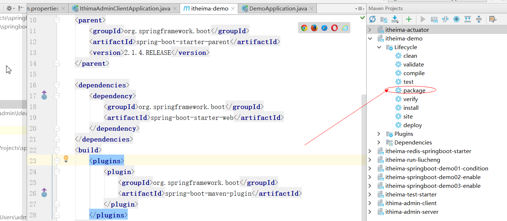Toggle Skip Tests Mode lightning icon
The width and height of the screenshot is (507, 221).
[x=456, y=19]
